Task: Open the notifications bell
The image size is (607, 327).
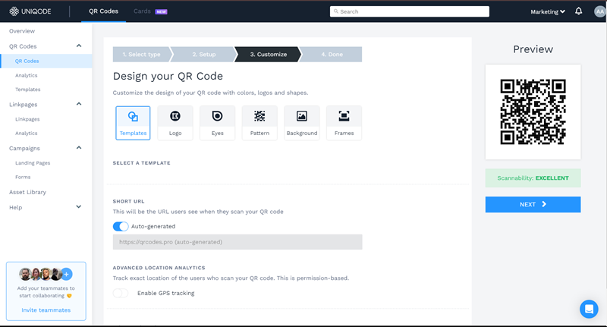Action: (x=578, y=11)
